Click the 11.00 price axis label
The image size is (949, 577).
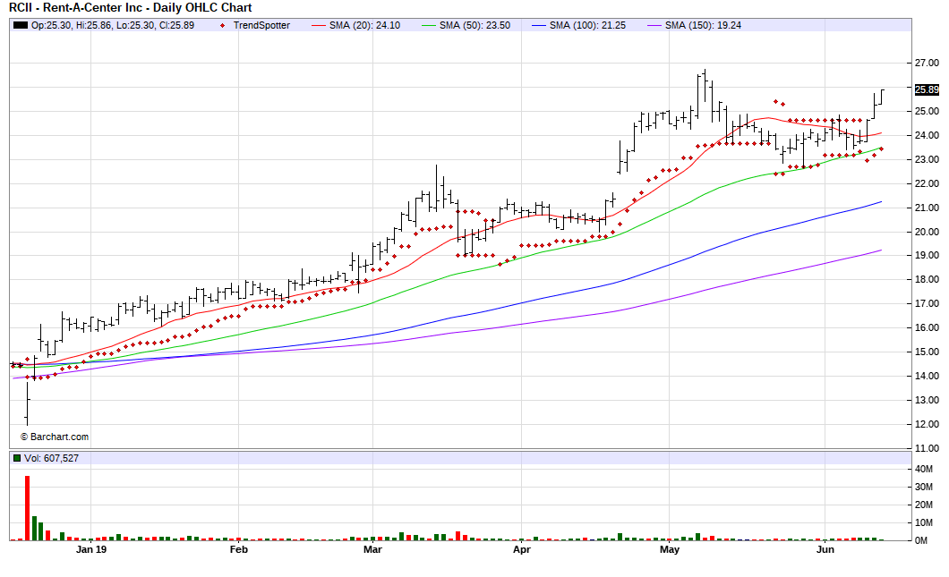tap(928, 448)
